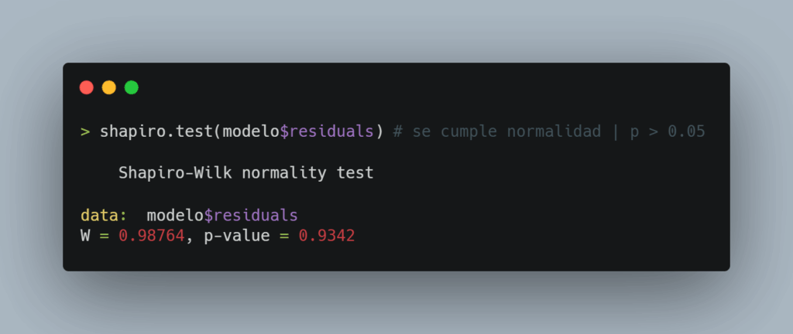The height and width of the screenshot is (334, 793).
Task: Click the pipe character in the comment
Action: (x=616, y=131)
